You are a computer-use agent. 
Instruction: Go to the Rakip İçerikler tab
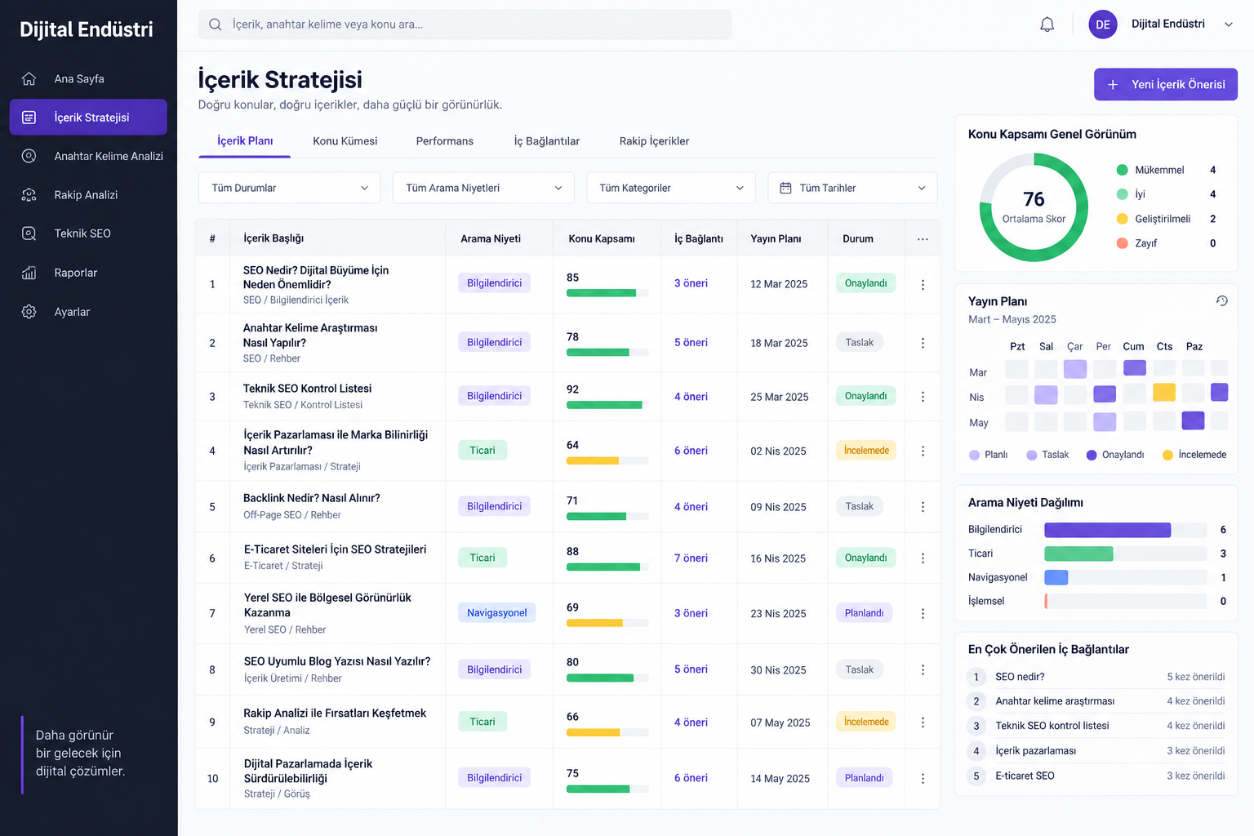click(654, 141)
